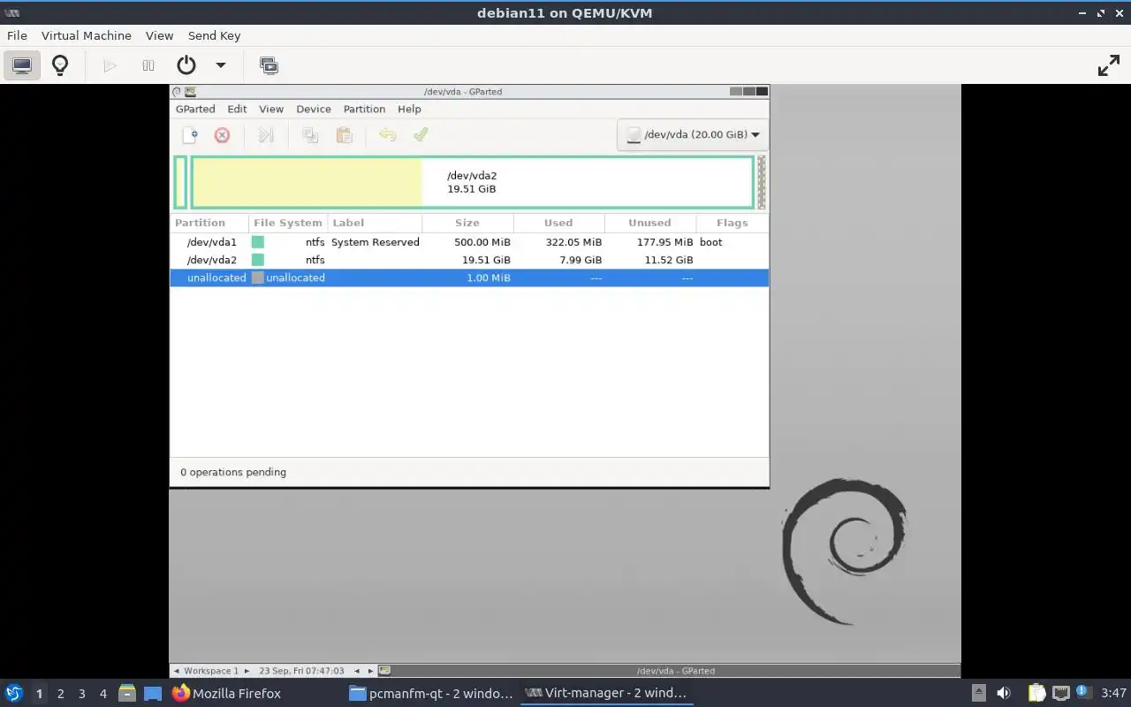Click the small /dev/vda1 block in disk map
Image resolution: width=1131 pixels, height=707 pixels.
pos(180,182)
